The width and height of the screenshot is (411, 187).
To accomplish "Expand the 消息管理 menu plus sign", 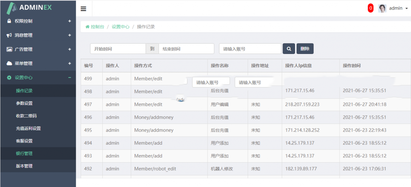I will tap(69, 35).
